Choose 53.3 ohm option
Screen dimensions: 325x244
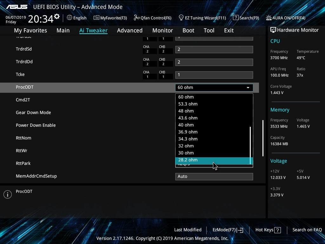coord(213,104)
